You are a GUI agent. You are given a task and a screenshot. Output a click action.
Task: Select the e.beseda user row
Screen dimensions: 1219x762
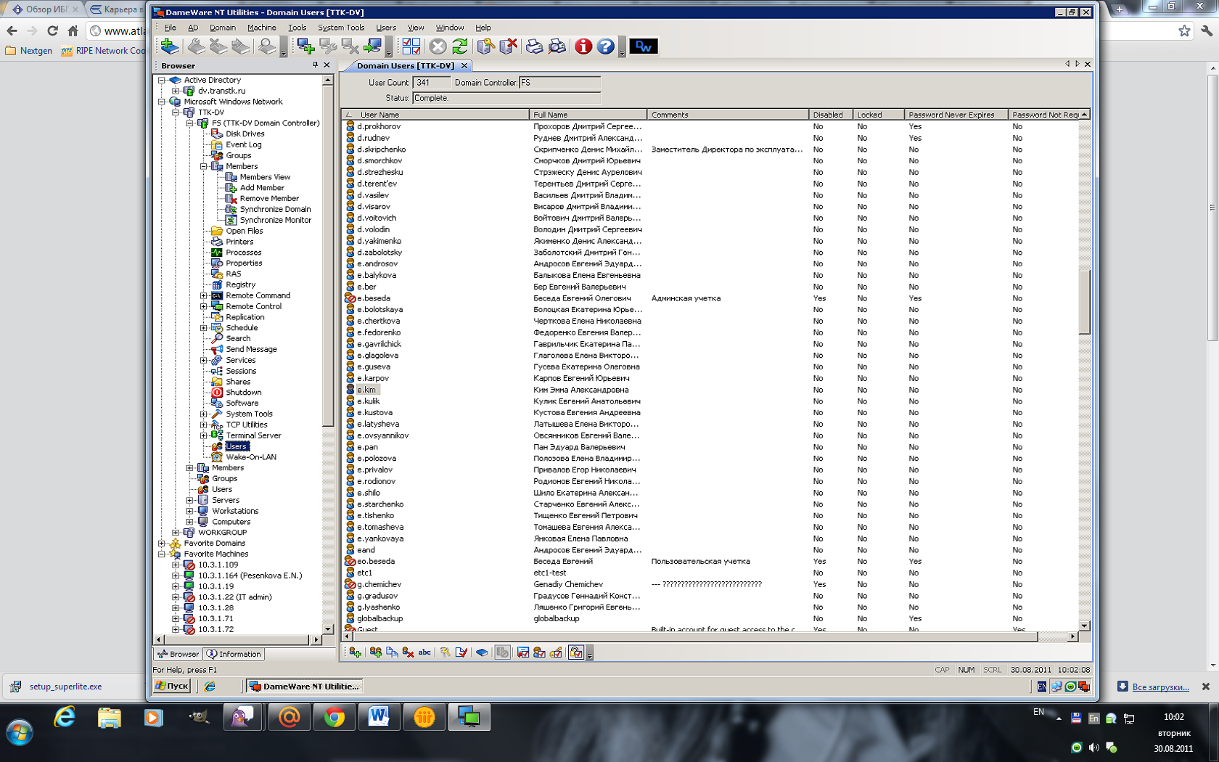(x=711, y=298)
